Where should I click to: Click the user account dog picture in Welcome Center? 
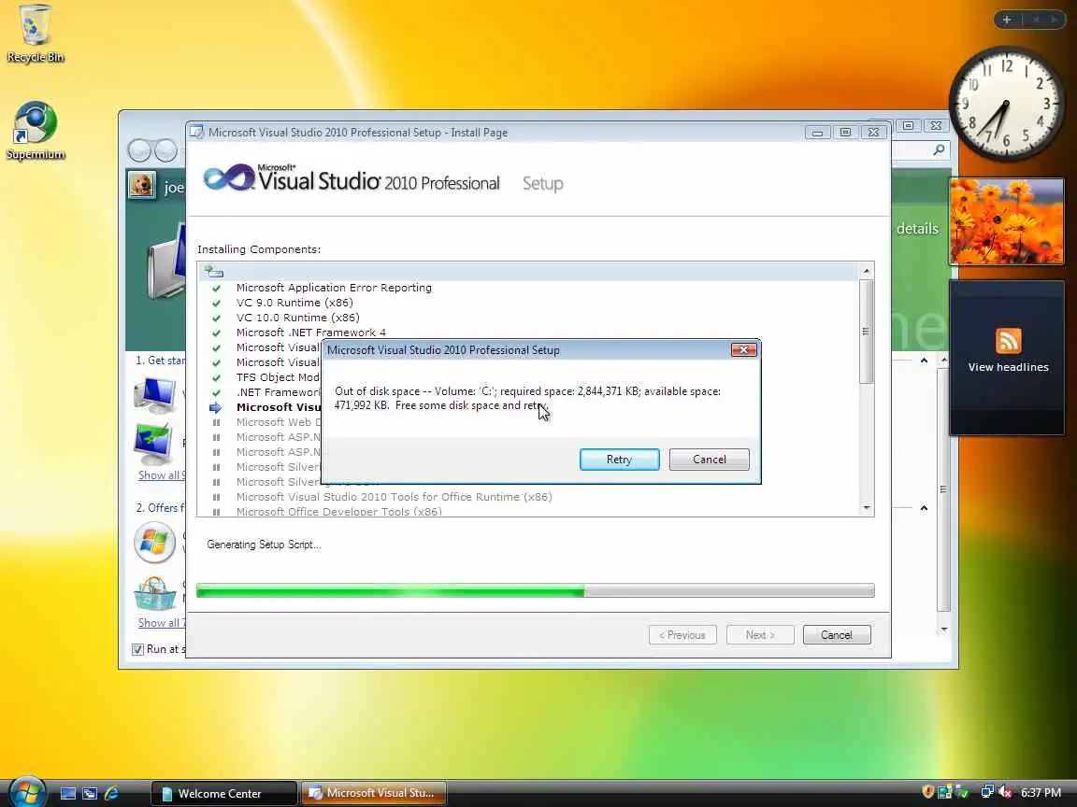pos(141,185)
